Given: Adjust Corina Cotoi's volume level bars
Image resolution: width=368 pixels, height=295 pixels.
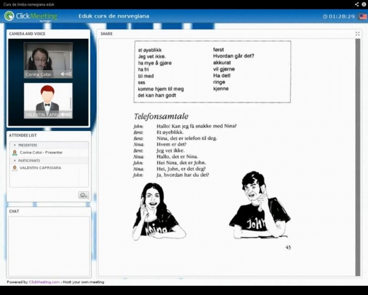Looking at the screenshot, I should (68, 74).
